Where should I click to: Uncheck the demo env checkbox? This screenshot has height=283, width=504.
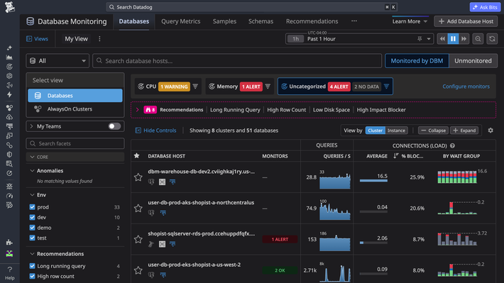click(32, 228)
